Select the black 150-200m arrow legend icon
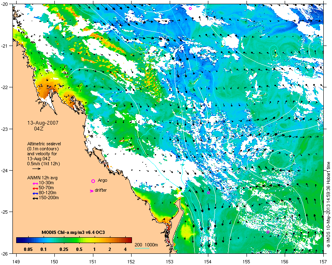Screen dimensions: 332x265 click(x=35, y=198)
